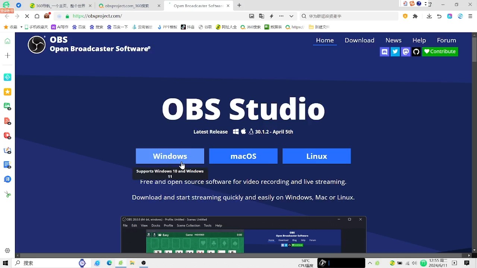Screen dimensions: 477x268
Task: Click the sidebar translate icon
Action: point(7,179)
